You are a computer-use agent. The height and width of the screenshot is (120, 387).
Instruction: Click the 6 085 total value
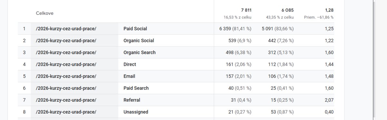[x=288, y=10]
